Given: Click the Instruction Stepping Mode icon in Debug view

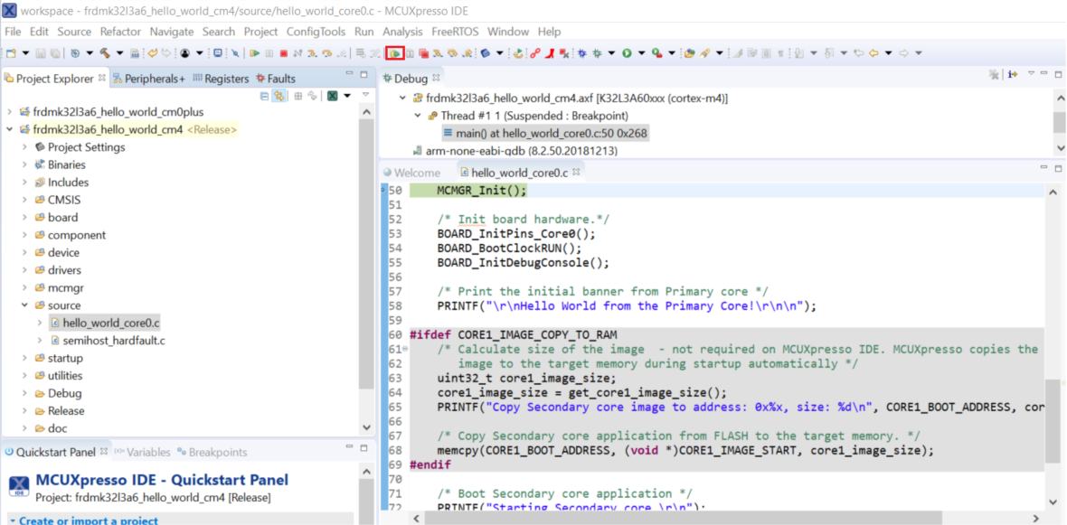Looking at the screenshot, I should click(x=1013, y=74).
